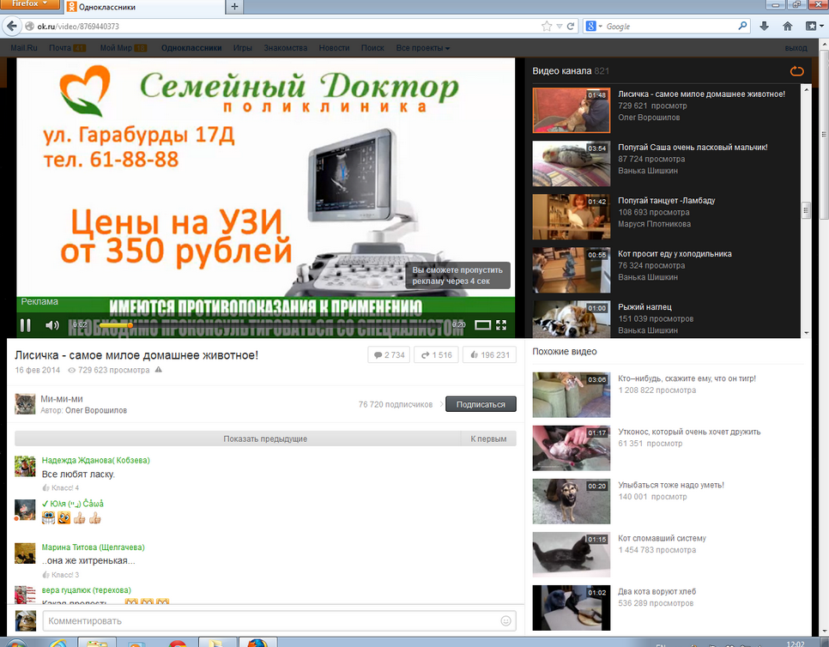Click the Google search field
This screenshot has height=647, width=829.
(x=670, y=26)
